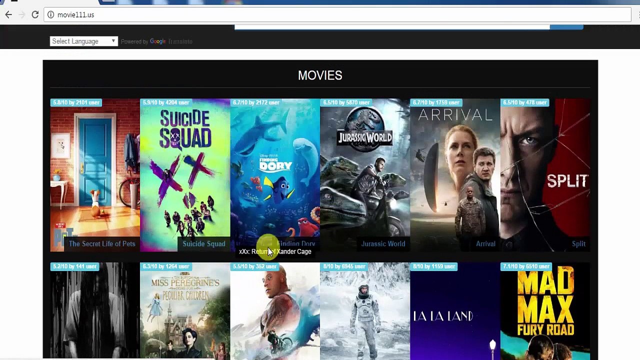The image size is (640, 360).
Task: Click the "7.1/10 by 6510 user" rating badge
Action: (x=526, y=266)
